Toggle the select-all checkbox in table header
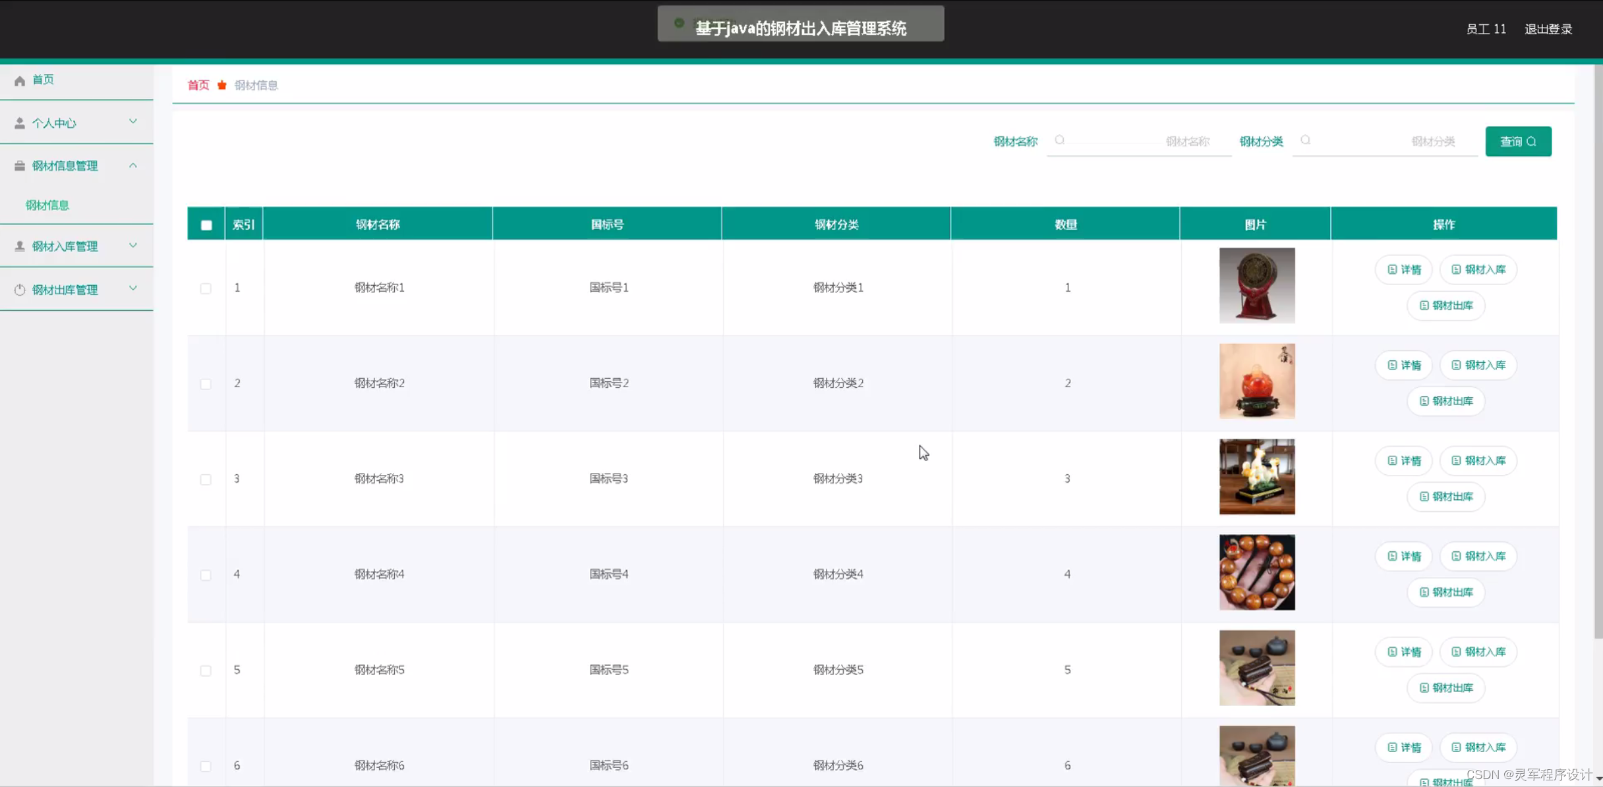Image resolution: width=1603 pixels, height=787 pixels. pos(206,225)
